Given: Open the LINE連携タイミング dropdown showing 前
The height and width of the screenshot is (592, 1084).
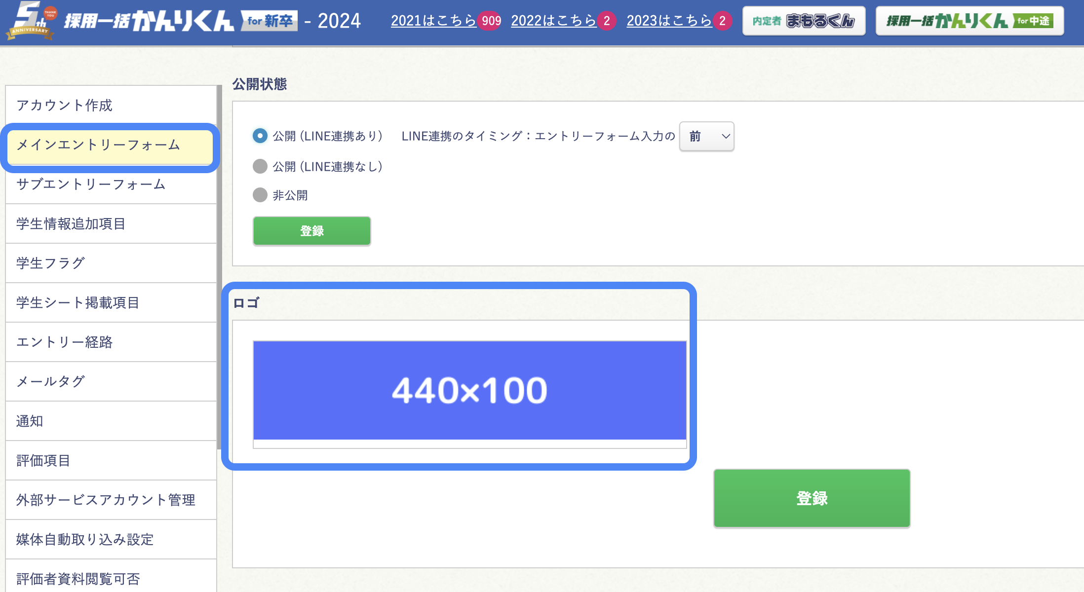Looking at the screenshot, I should click(x=706, y=137).
